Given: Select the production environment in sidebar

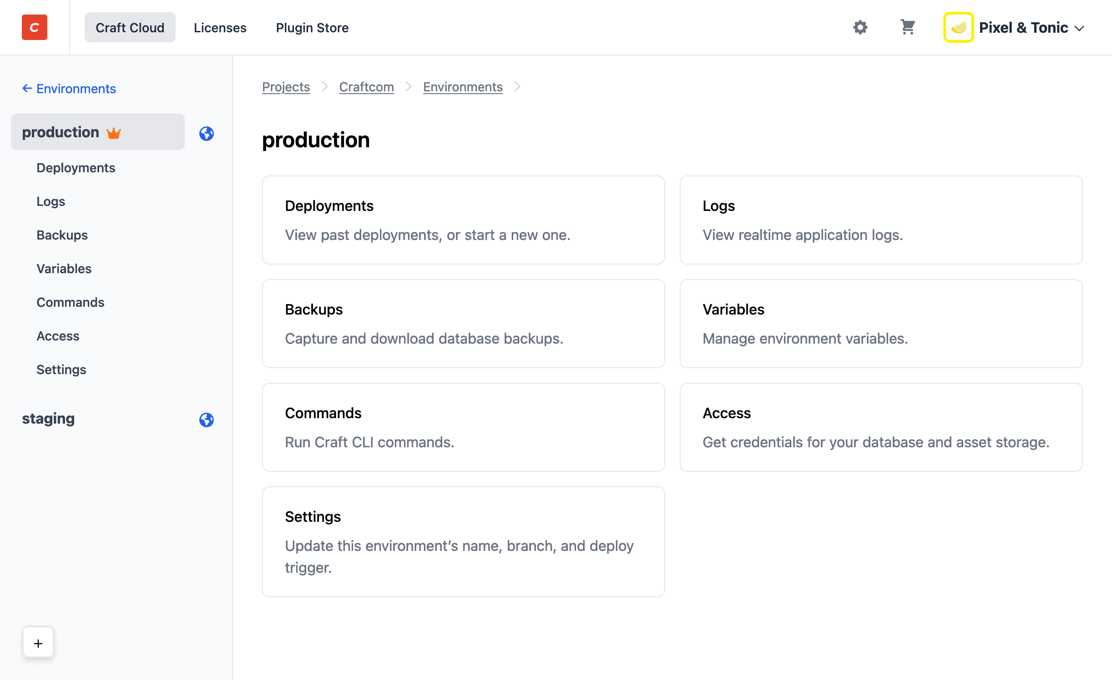Looking at the screenshot, I should 98,132.
